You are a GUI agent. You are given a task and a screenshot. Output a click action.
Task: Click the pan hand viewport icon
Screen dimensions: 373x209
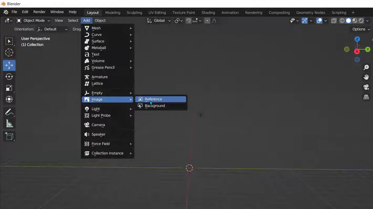point(366,77)
